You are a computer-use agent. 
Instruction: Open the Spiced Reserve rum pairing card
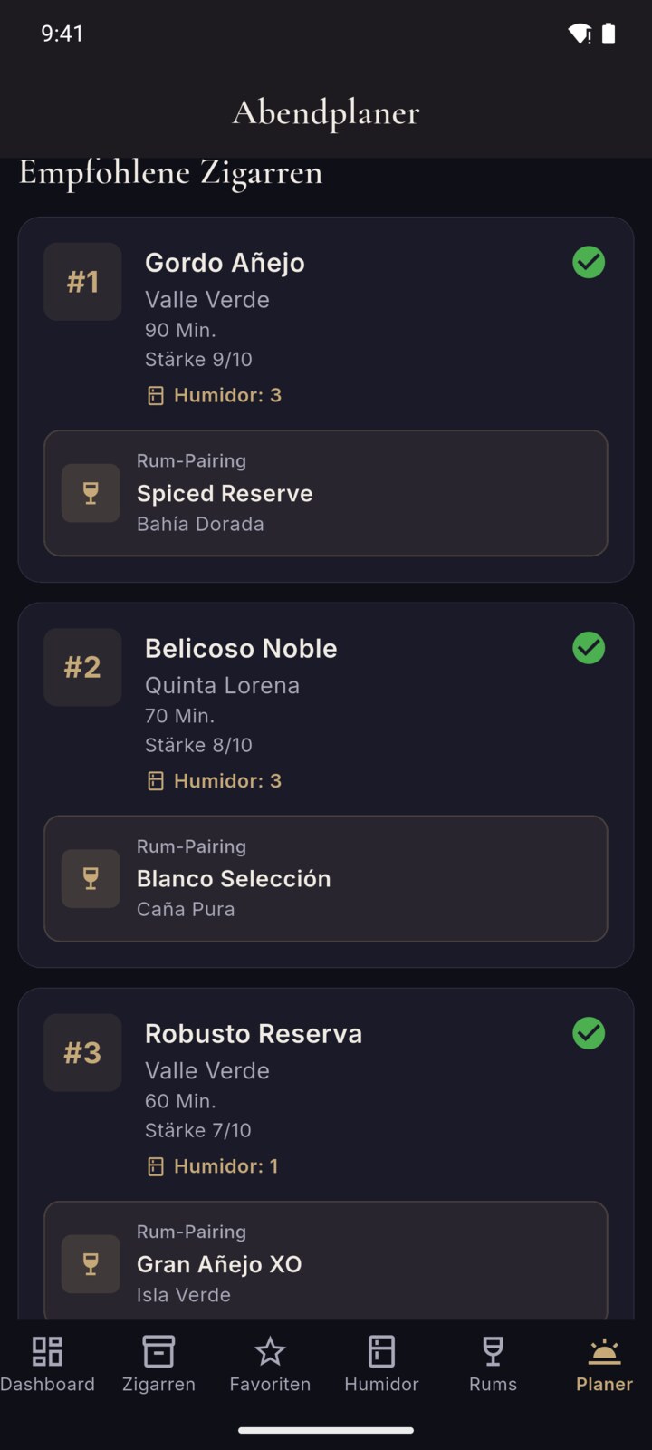point(326,493)
